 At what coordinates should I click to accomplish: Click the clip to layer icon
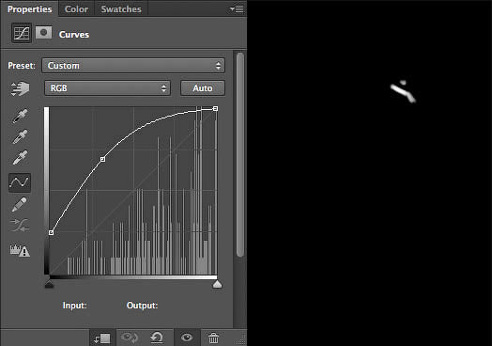(x=102, y=338)
